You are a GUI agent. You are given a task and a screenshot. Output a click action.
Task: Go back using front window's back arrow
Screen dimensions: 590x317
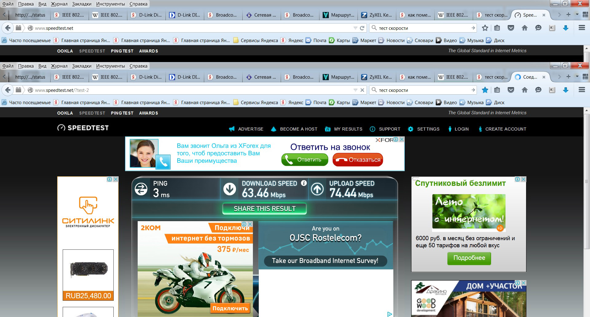pos(8,90)
